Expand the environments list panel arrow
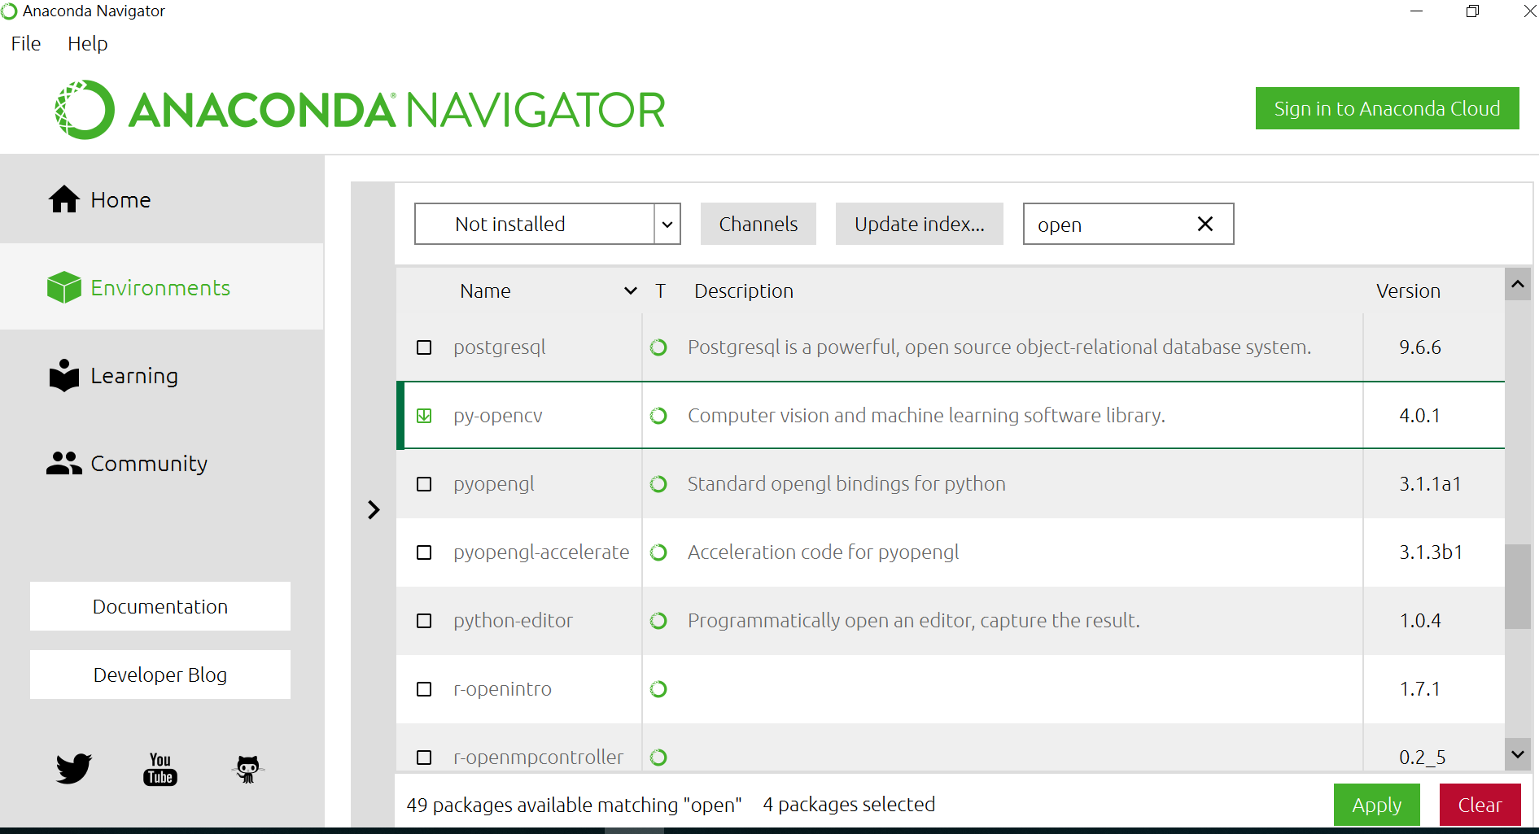This screenshot has height=834, width=1539. tap(374, 509)
